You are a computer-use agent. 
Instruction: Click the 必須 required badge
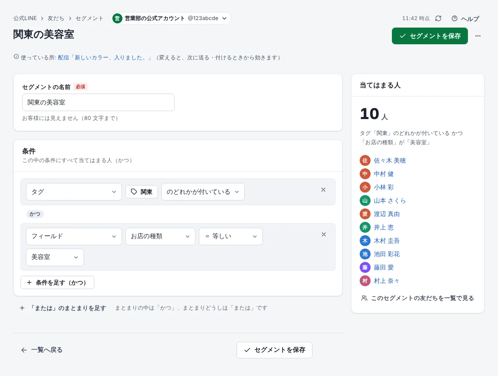(x=80, y=87)
